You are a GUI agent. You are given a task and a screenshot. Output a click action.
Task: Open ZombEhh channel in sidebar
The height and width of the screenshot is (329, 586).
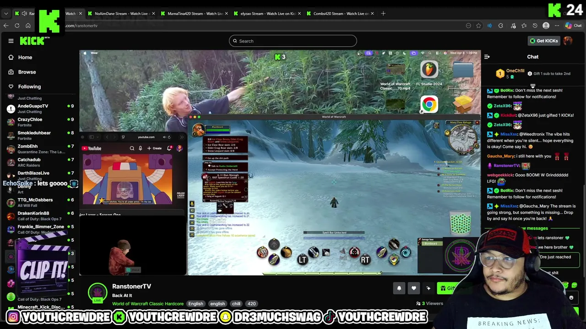41,149
